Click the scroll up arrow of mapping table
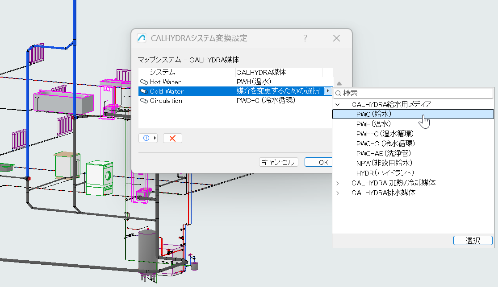Viewport: 498px width, 287px height. [x=339, y=84]
